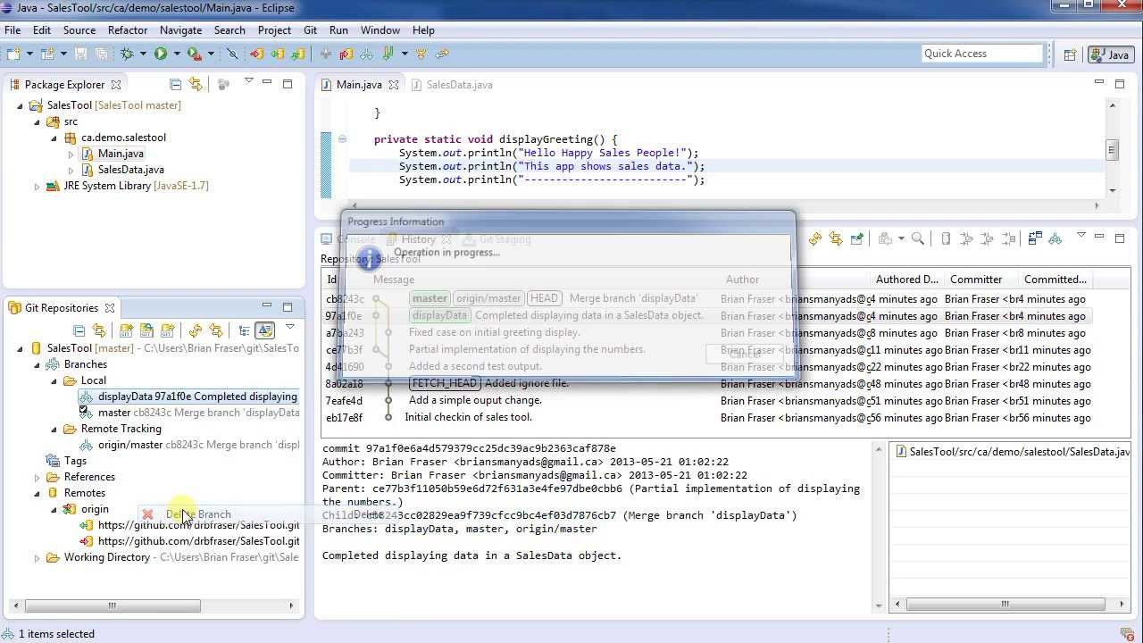Image resolution: width=1143 pixels, height=643 pixels.
Task: Click the code editor vertical scrollbar
Action: point(1112,149)
